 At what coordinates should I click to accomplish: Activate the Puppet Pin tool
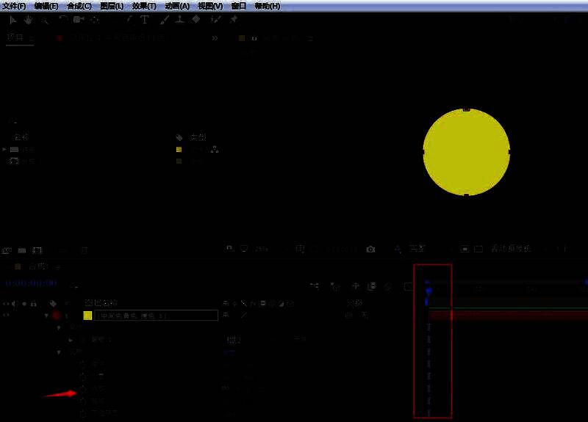tap(234, 20)
